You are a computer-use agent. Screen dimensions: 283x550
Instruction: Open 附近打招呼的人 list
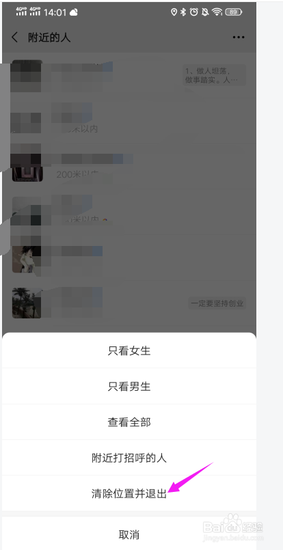pyautogui.click(x=129, y=458)
